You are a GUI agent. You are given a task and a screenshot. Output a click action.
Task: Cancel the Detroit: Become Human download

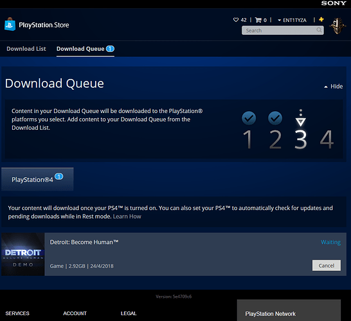327,265
